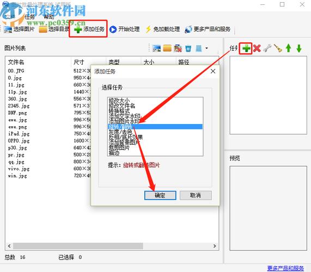Viewport: 311px width, 272px height.
Task: Select file 11.jpg in the image list
Action: [x=16, y=85]
